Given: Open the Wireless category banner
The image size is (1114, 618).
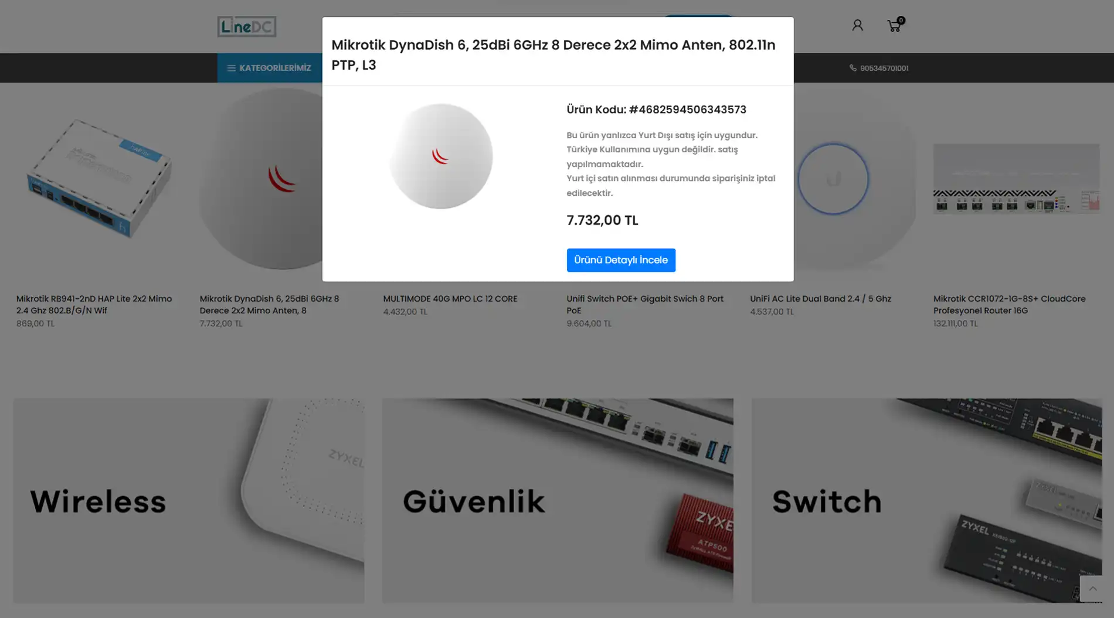Looking at the screenshot, I should click(189, 501).
